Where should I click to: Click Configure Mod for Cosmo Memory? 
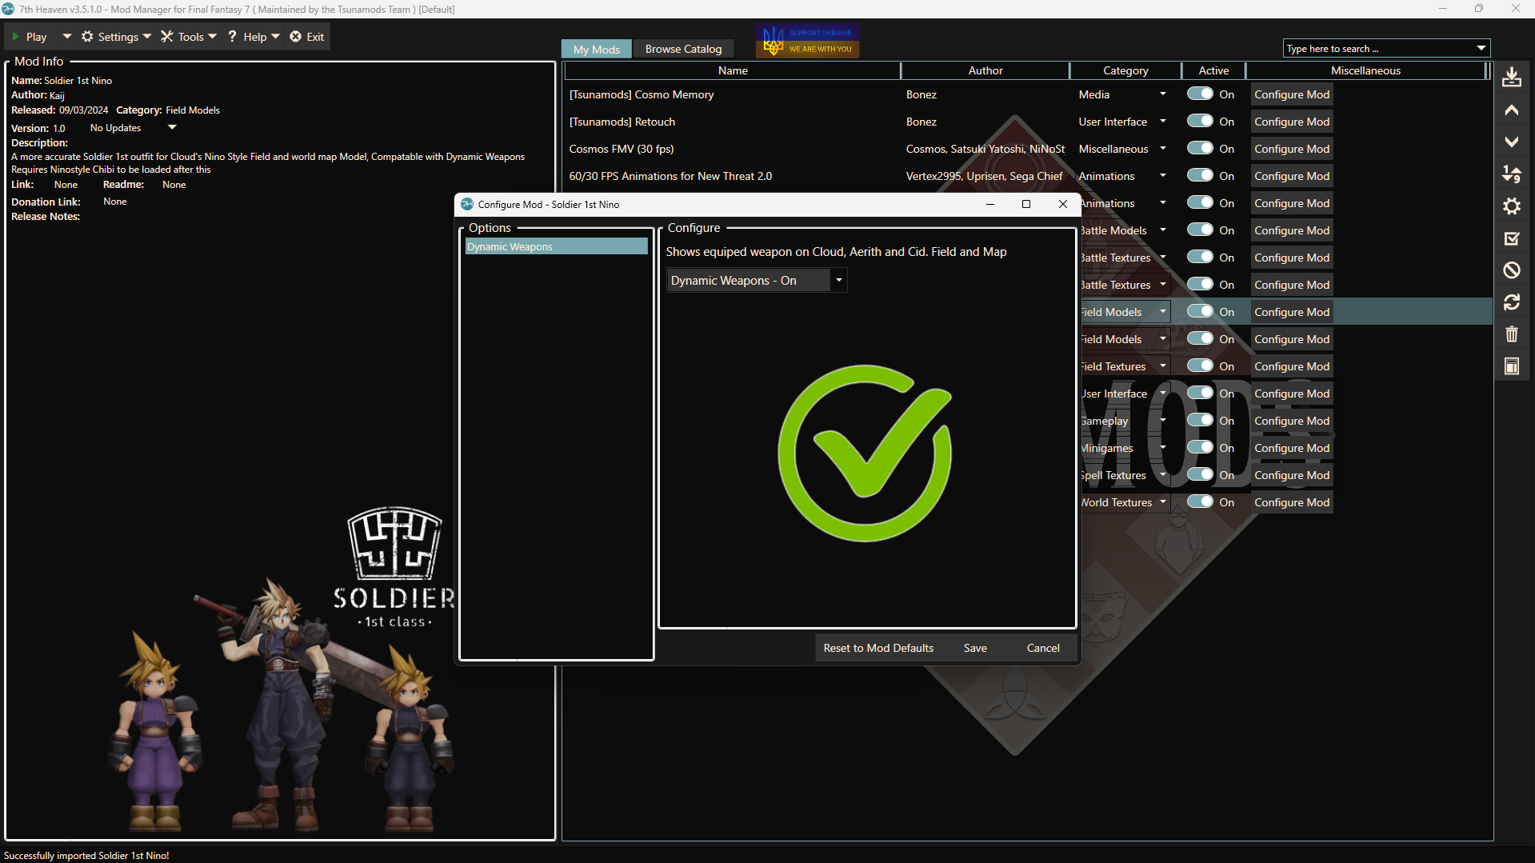tap(1292, 94)
